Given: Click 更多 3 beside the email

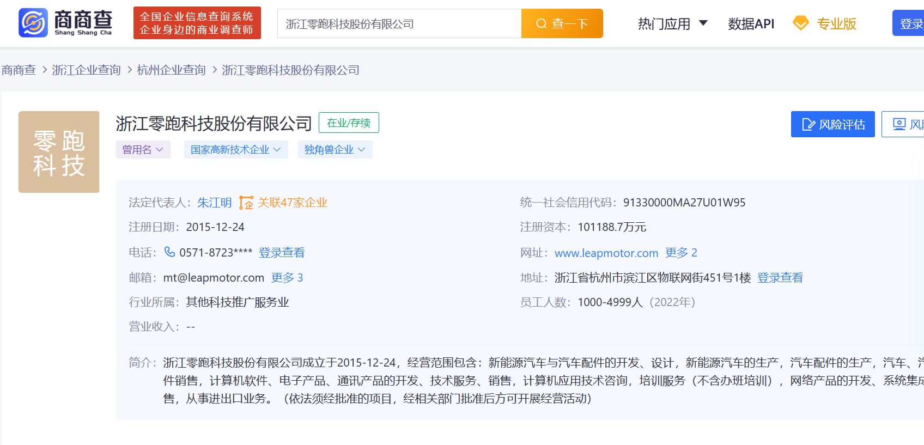Looking at the screenshot, I should click(287, 278).
